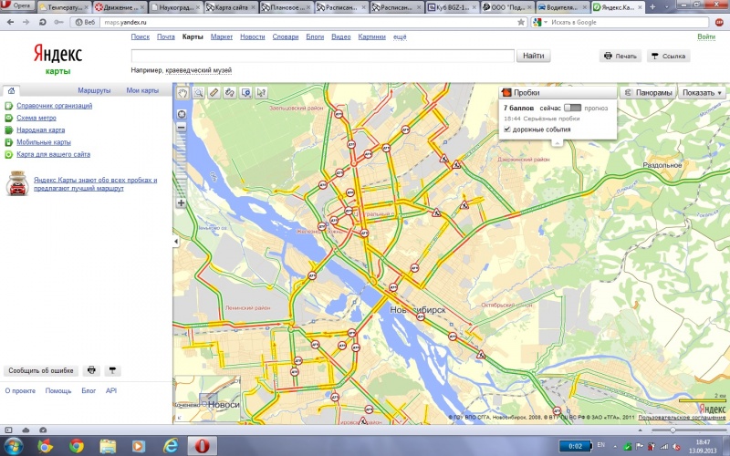Click the map zoom level slider
The height and width of the screenshot is (456, 730).
(x=182, y=164)
